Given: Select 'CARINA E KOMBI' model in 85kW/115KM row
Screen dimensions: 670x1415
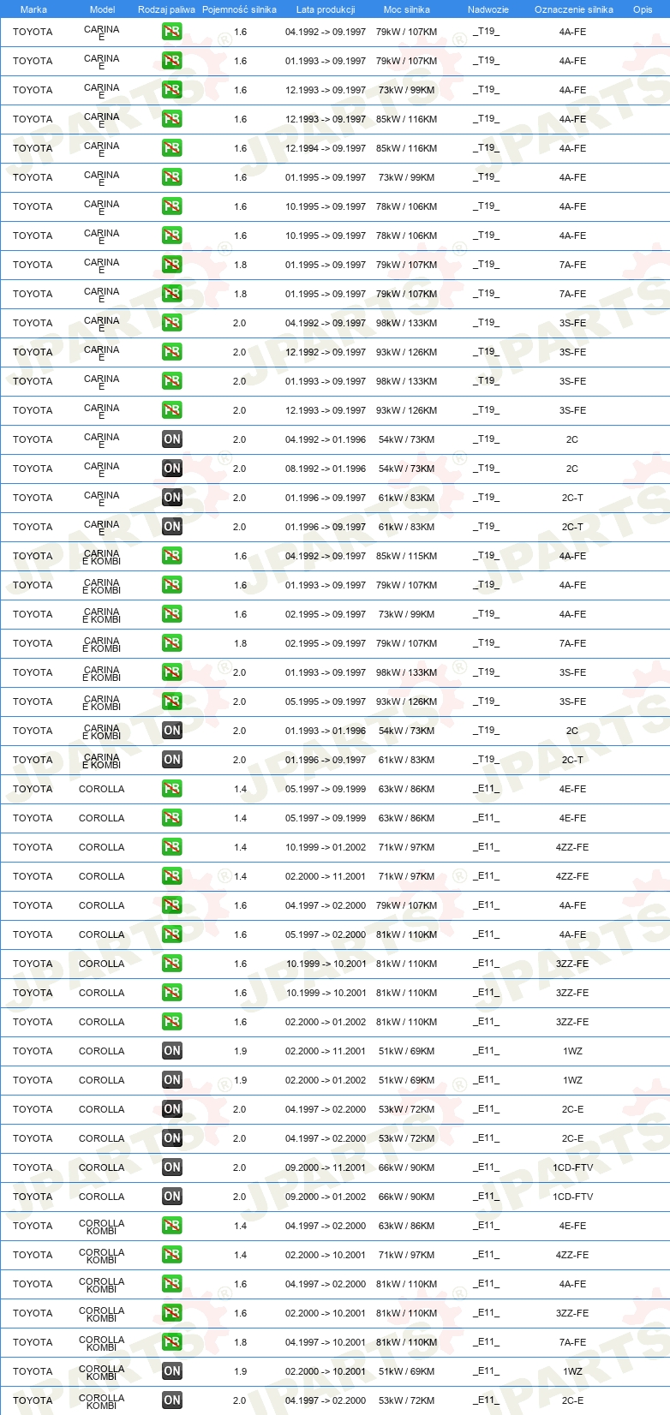Looking at the screenshot, I should (101, 557).
